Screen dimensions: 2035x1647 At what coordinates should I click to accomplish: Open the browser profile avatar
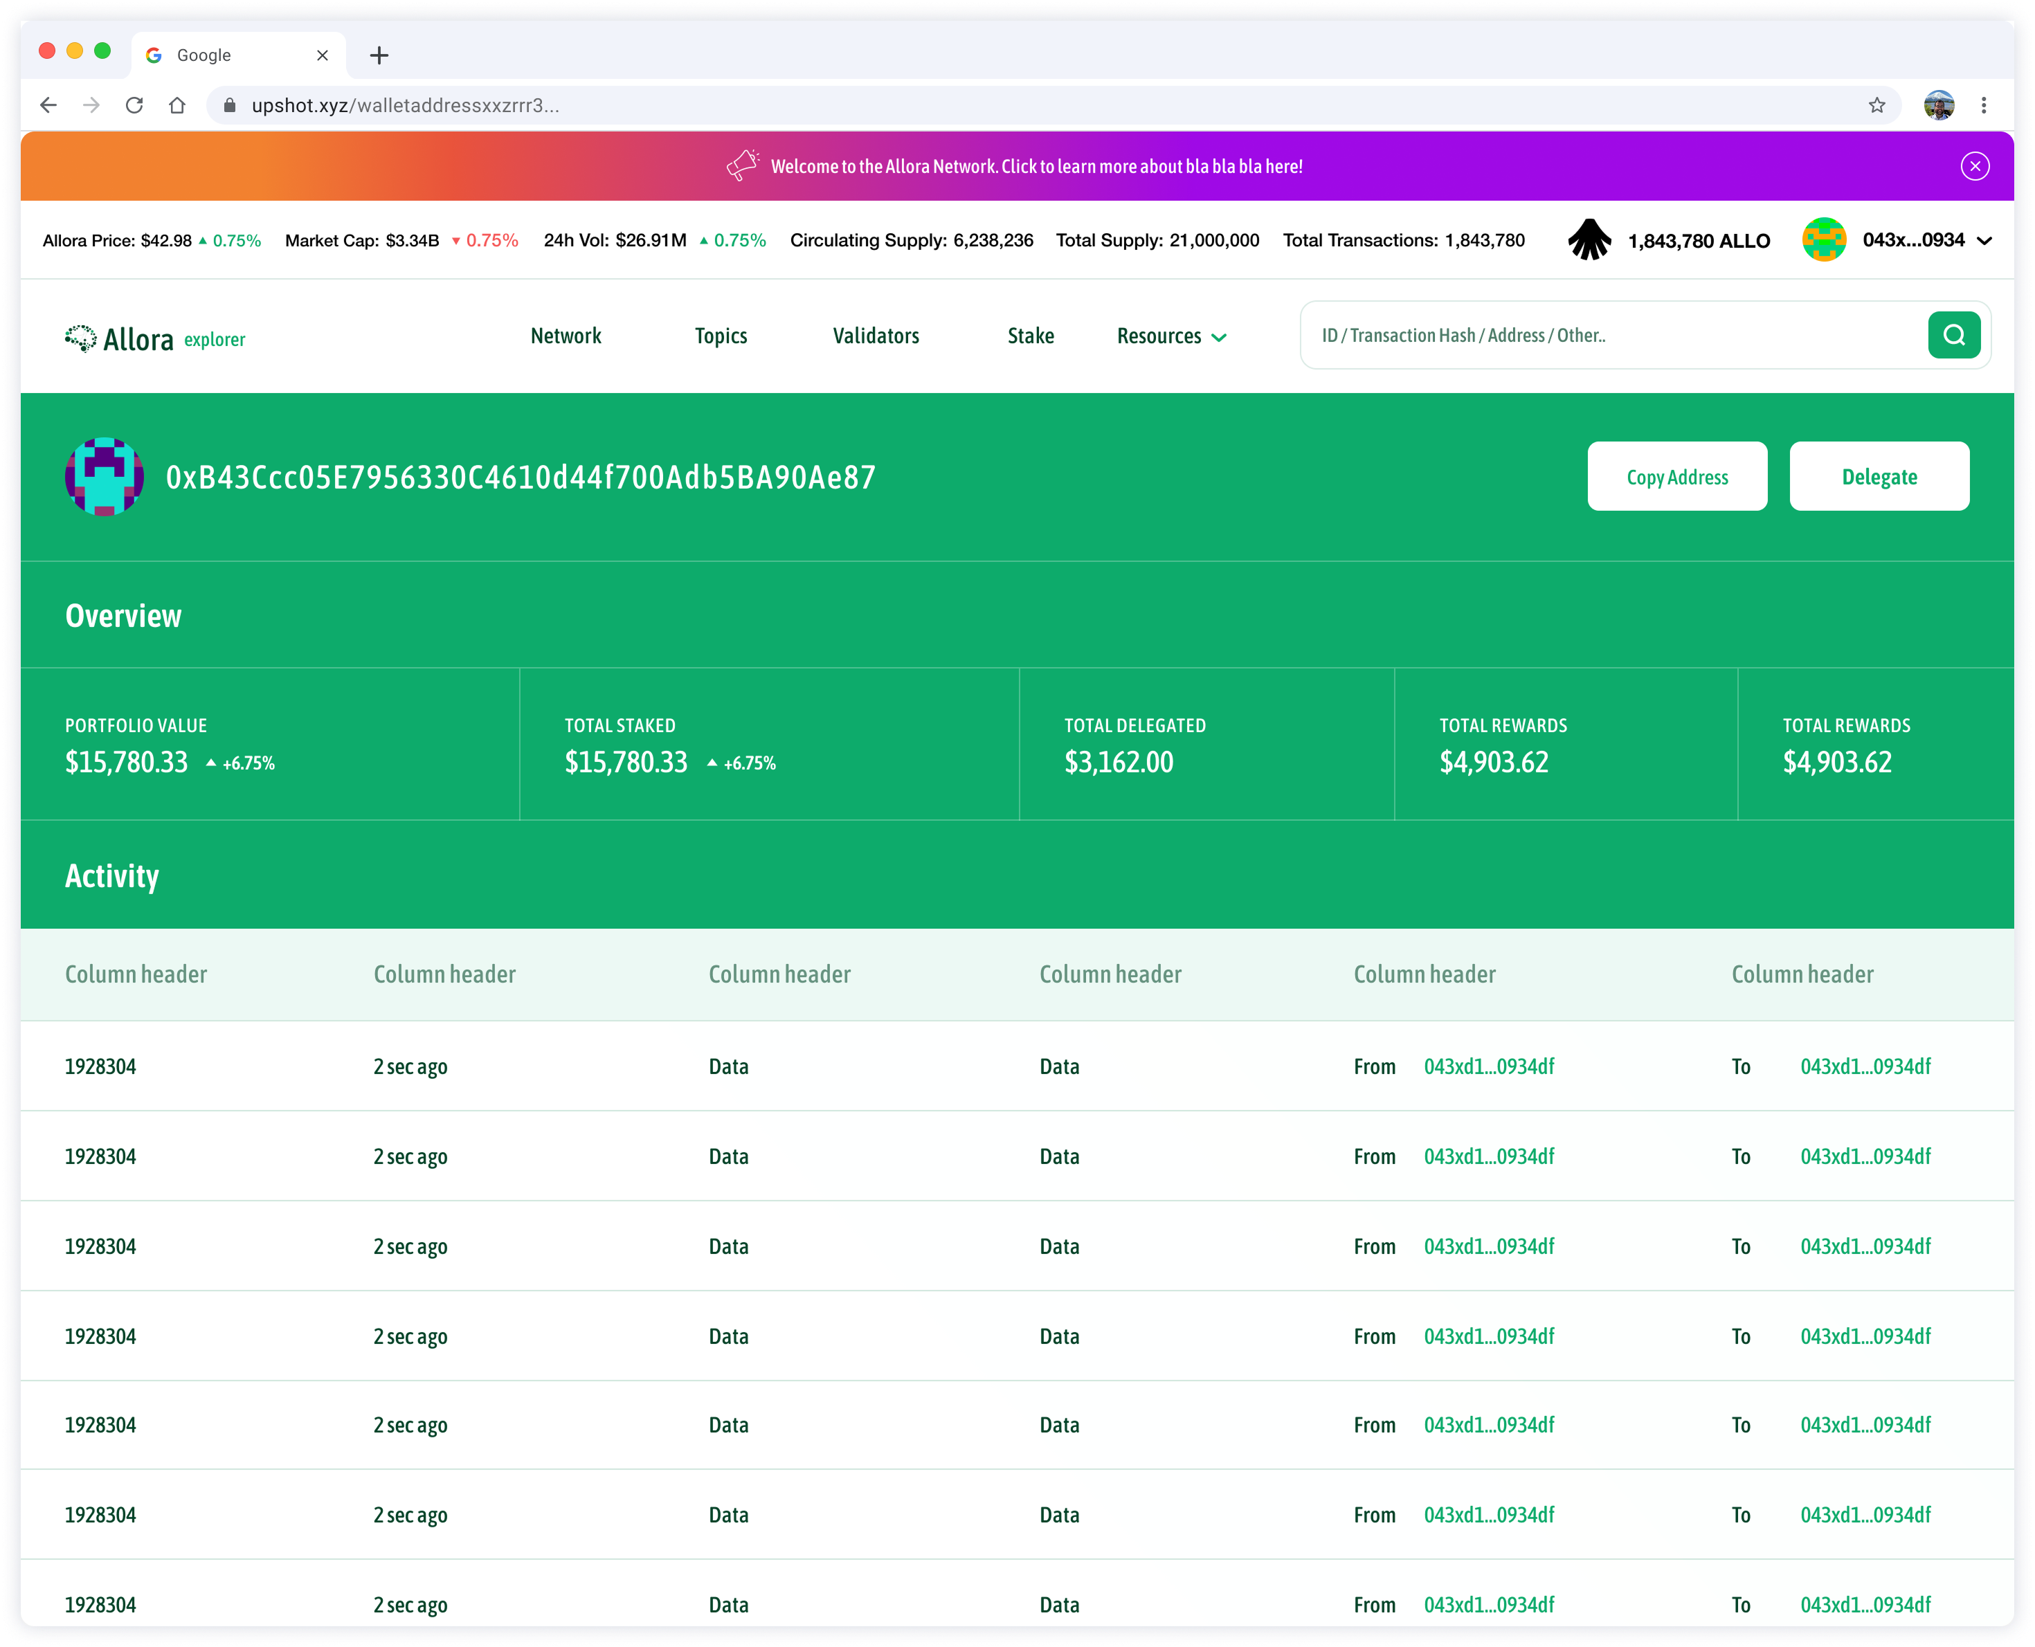tap(1939, 105)
